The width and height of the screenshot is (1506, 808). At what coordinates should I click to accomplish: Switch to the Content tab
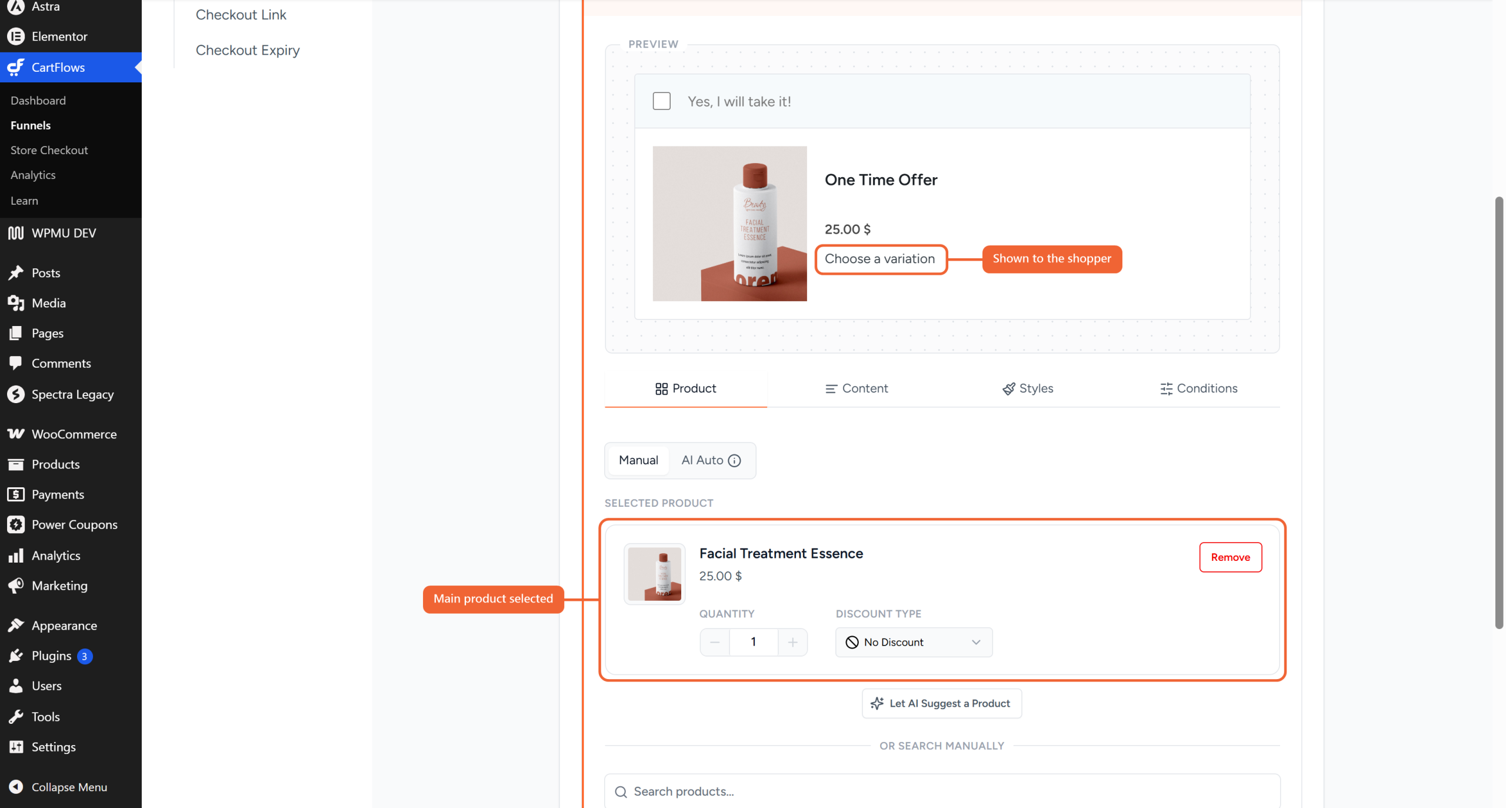coord(857,388)
